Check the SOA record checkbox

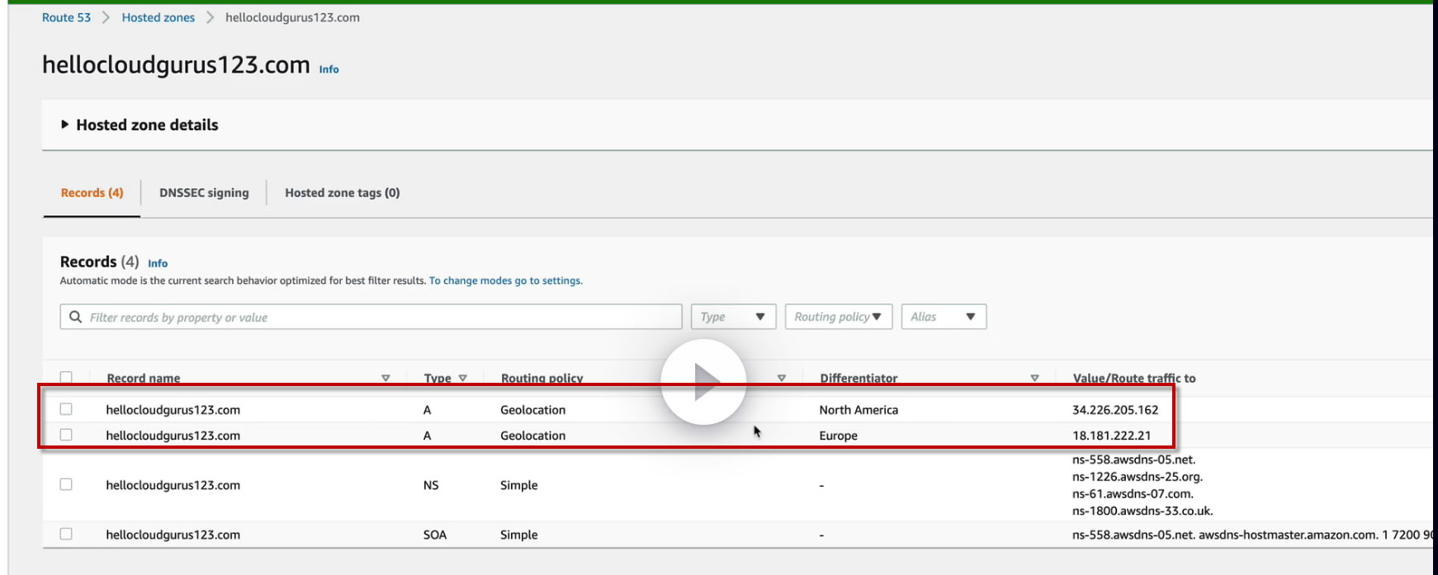coord(66,534)
